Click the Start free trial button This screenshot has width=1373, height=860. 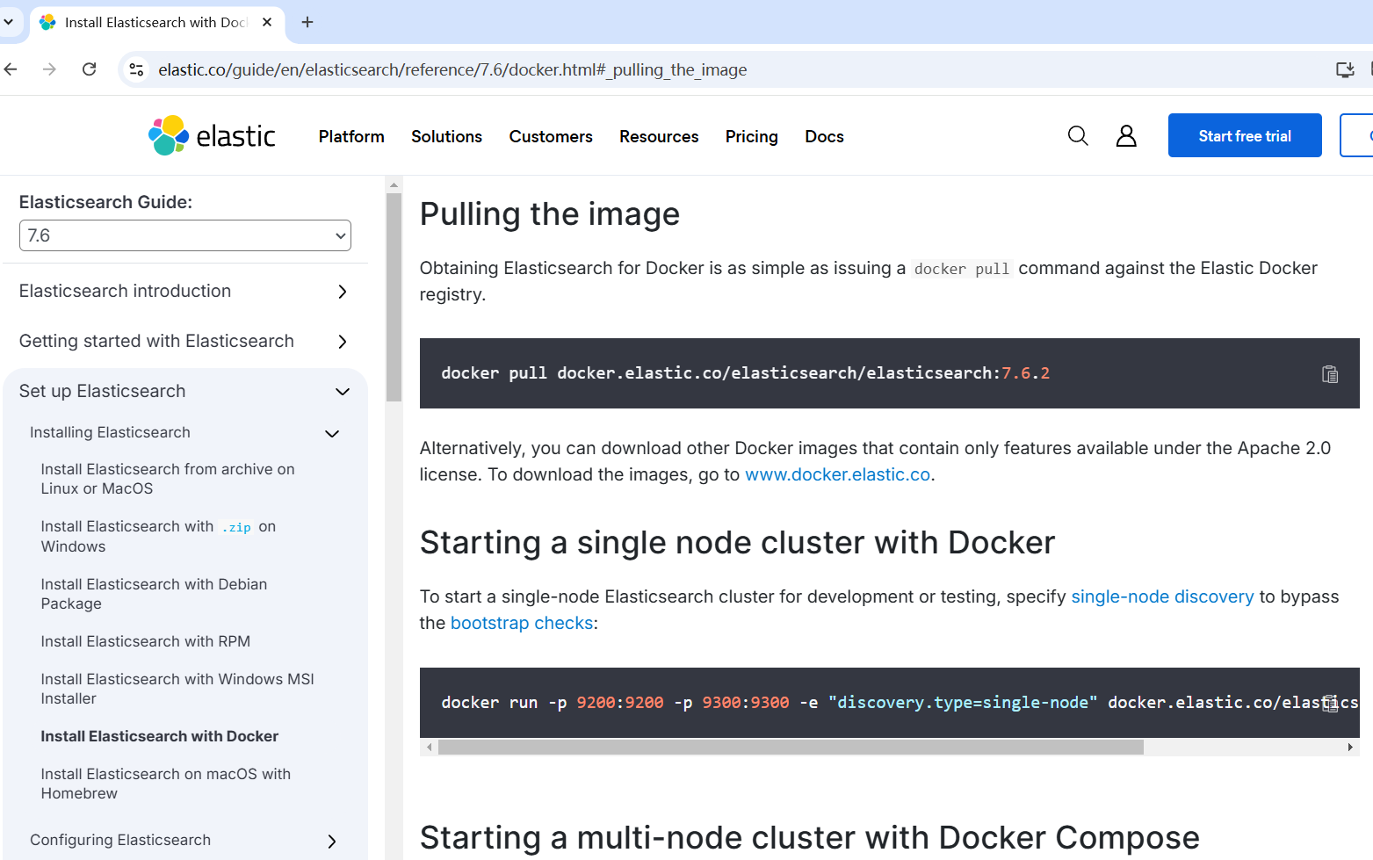click(1244, 136)
